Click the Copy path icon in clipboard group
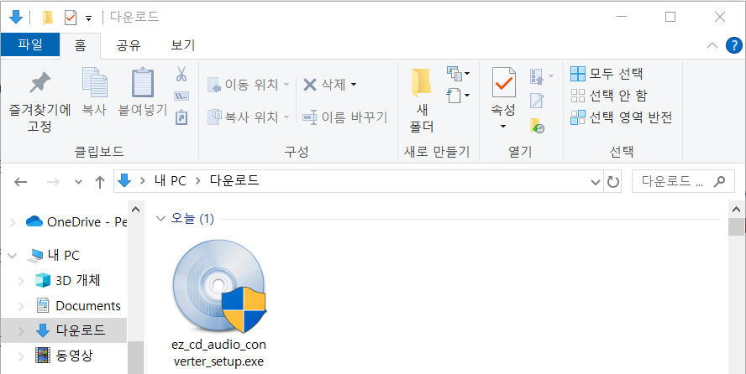 click(181, 96)
